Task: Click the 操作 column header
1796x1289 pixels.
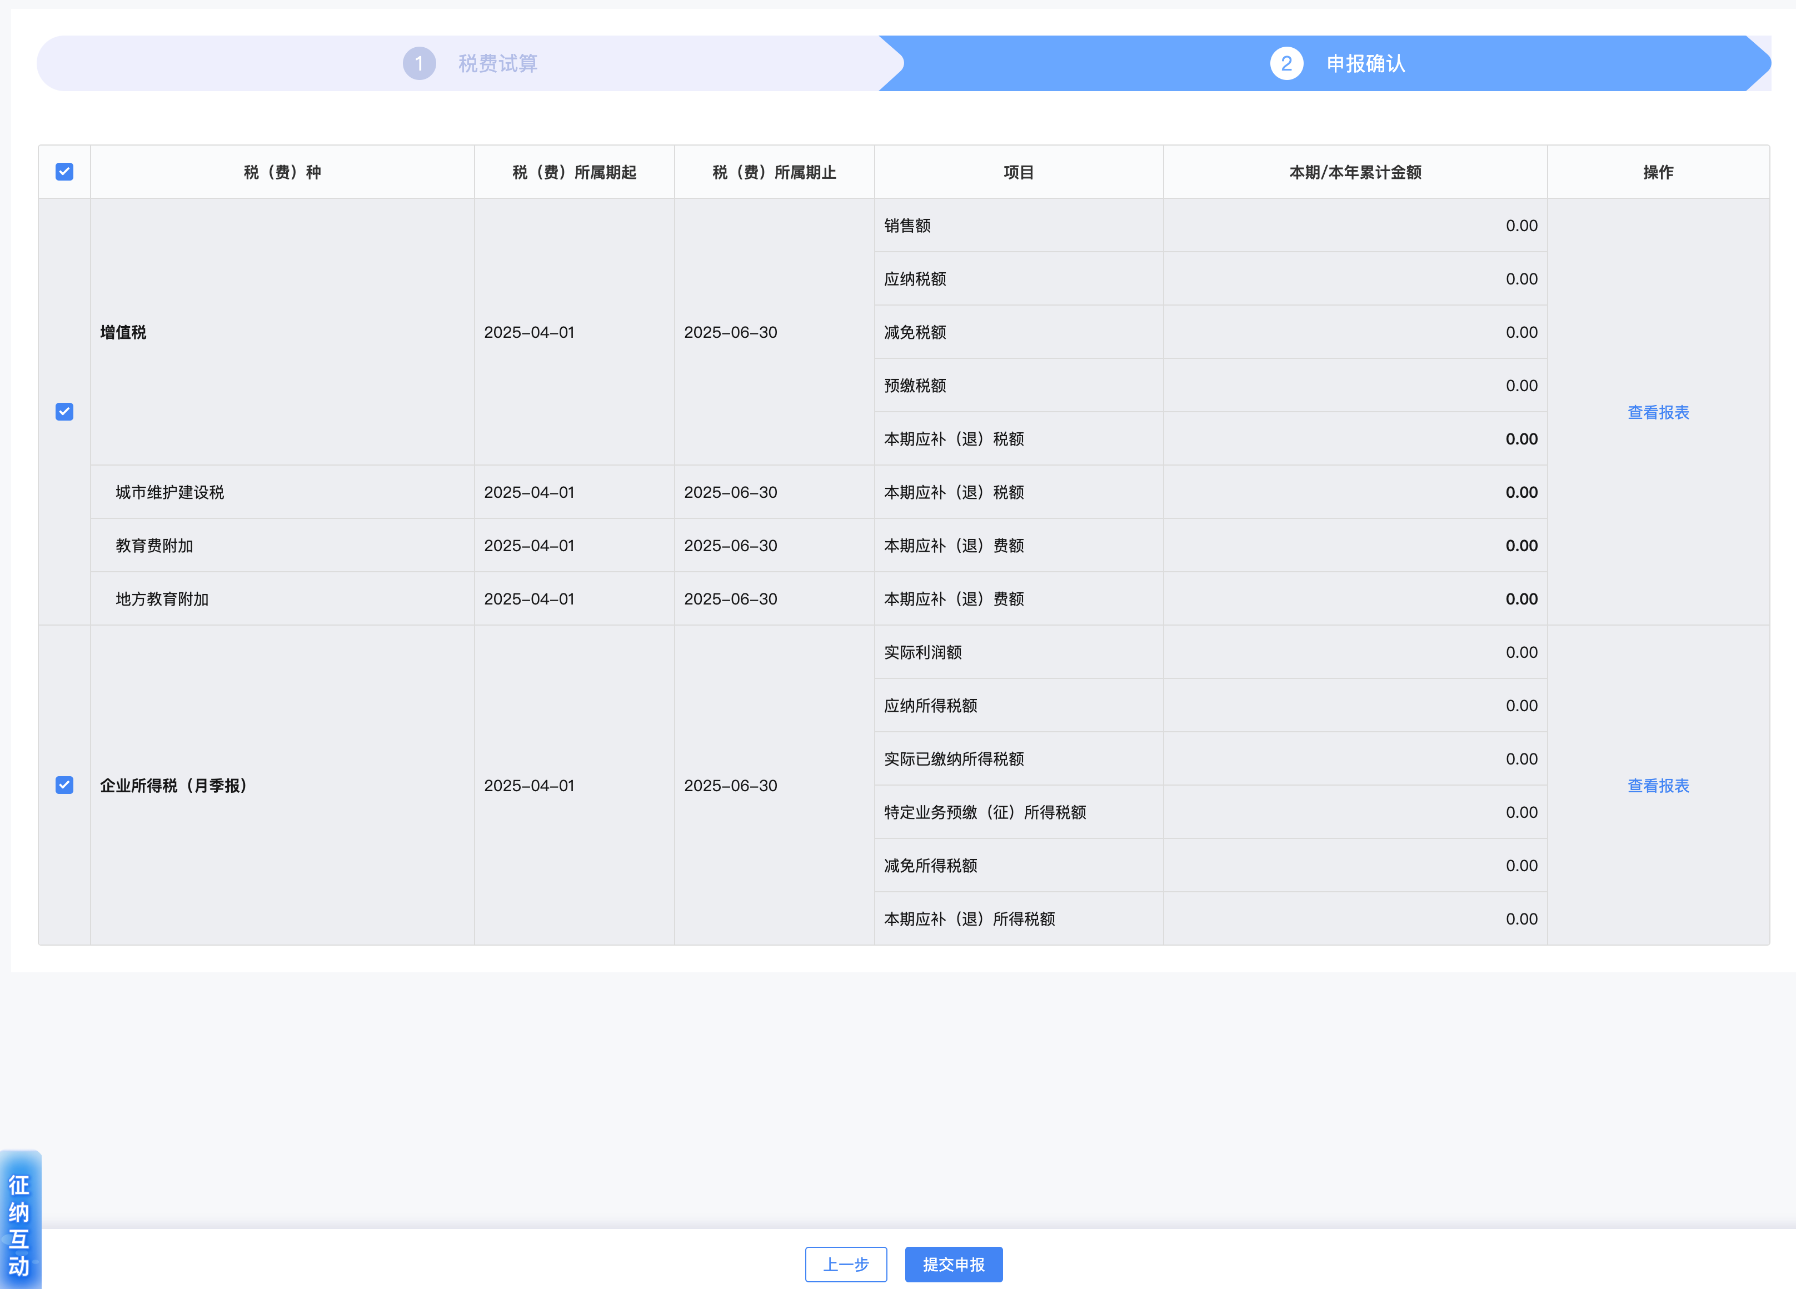Action: click(x=1658, y=172)
